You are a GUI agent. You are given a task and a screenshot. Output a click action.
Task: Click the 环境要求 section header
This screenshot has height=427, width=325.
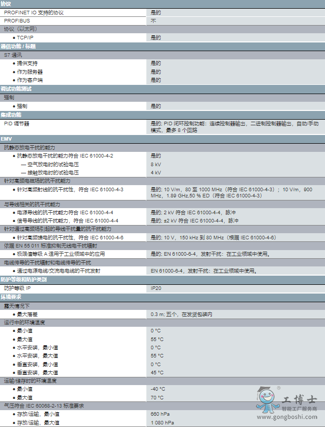(11, 297)
